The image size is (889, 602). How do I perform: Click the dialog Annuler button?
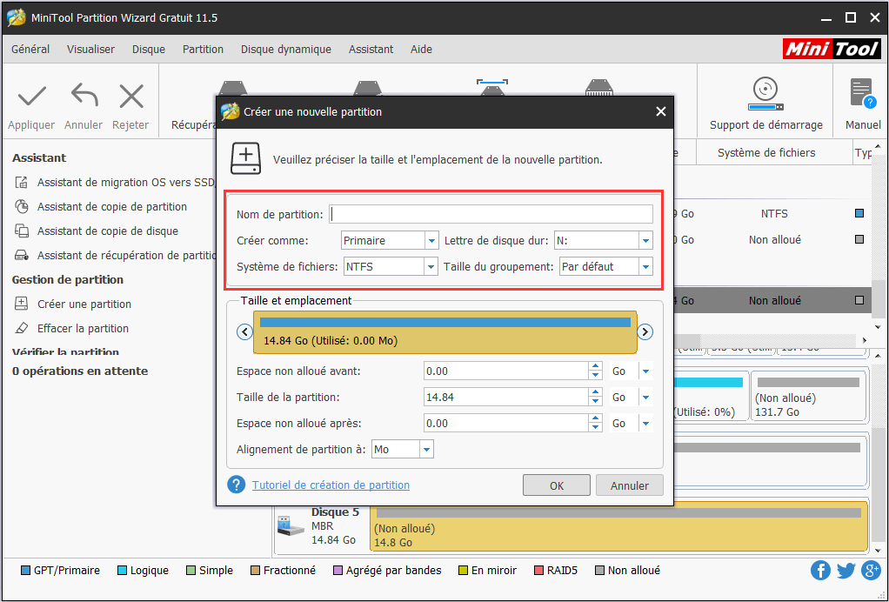(x=629, y=485)
